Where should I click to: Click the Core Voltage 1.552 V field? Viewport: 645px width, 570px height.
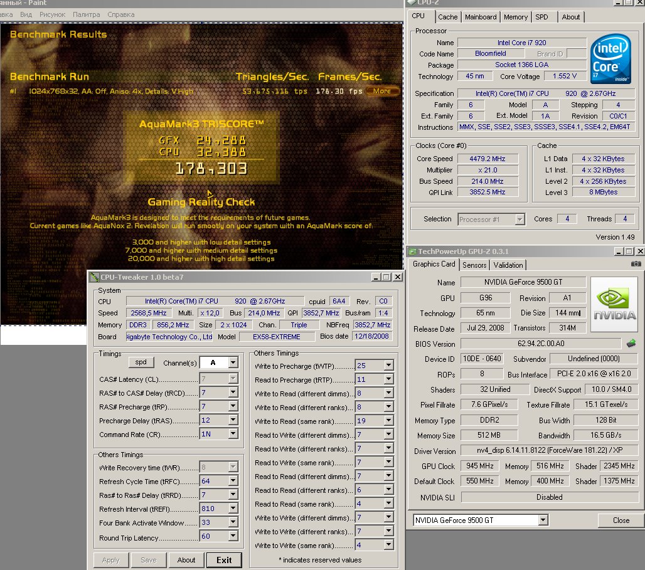tap(565, 76)
